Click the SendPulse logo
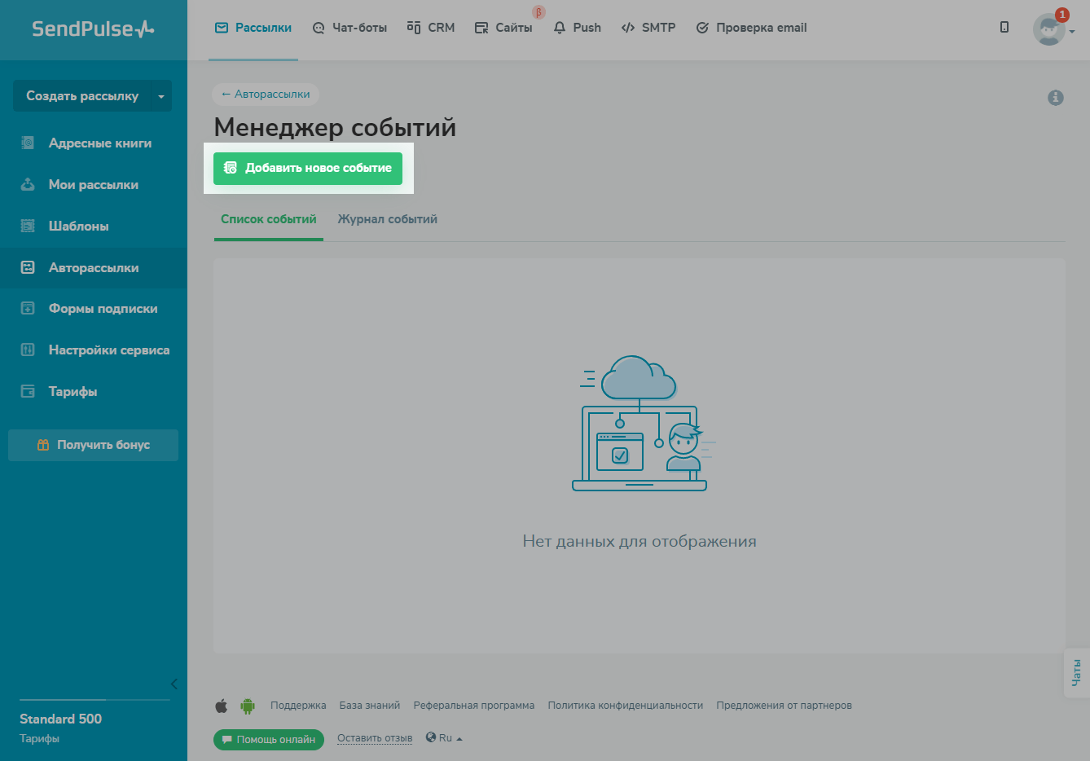Image resolution: width=1090 pixels, height=761 pixels. [93, 29]
